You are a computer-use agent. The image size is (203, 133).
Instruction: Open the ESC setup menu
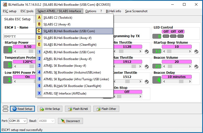coord(10,11)
